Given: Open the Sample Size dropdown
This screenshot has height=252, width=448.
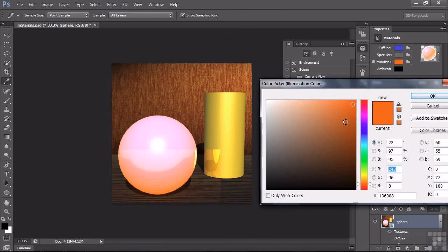Looking at the screenshot, I should 68,15.
